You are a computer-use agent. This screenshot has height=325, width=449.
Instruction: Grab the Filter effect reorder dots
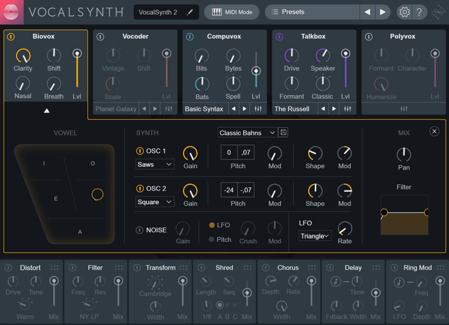coord(119,267)
